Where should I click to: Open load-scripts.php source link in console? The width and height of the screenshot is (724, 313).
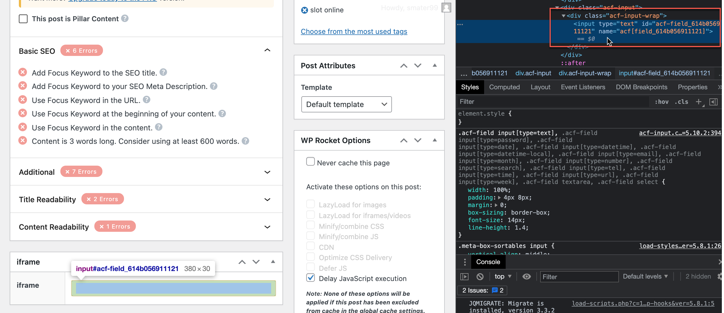pyautogui.click(x=643, y=304)
